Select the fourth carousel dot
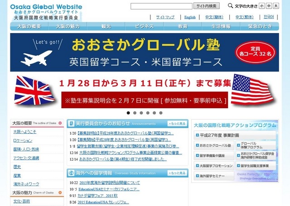 (148, 113)
